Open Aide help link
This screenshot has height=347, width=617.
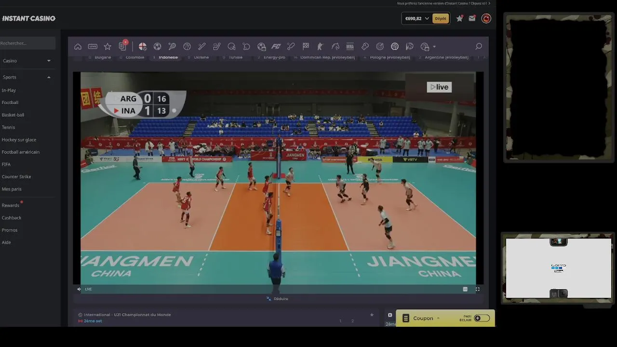click(x=6, y=242)
